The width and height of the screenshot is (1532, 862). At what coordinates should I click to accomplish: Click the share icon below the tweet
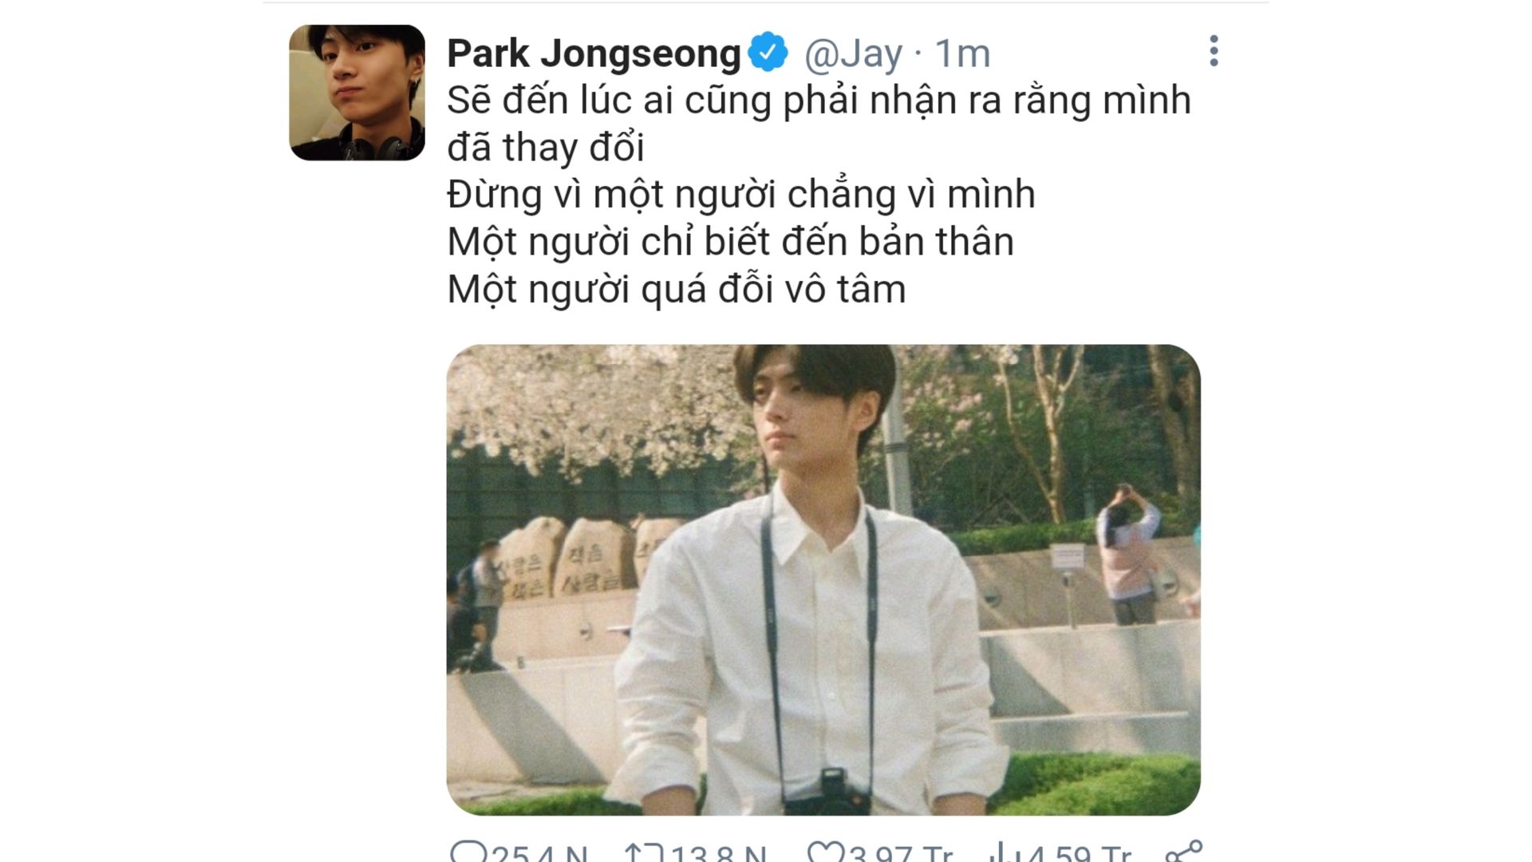pyautogui.click(x=1183, y=851)
